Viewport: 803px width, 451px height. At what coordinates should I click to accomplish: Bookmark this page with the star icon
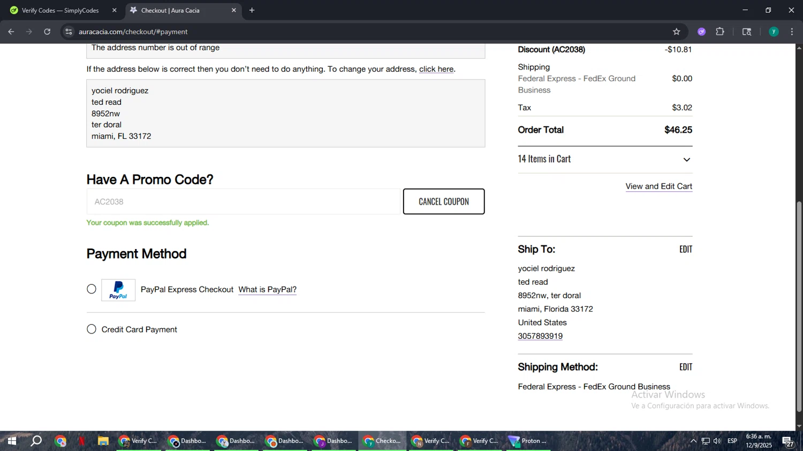pyautogui.click(x=676, y=32)
